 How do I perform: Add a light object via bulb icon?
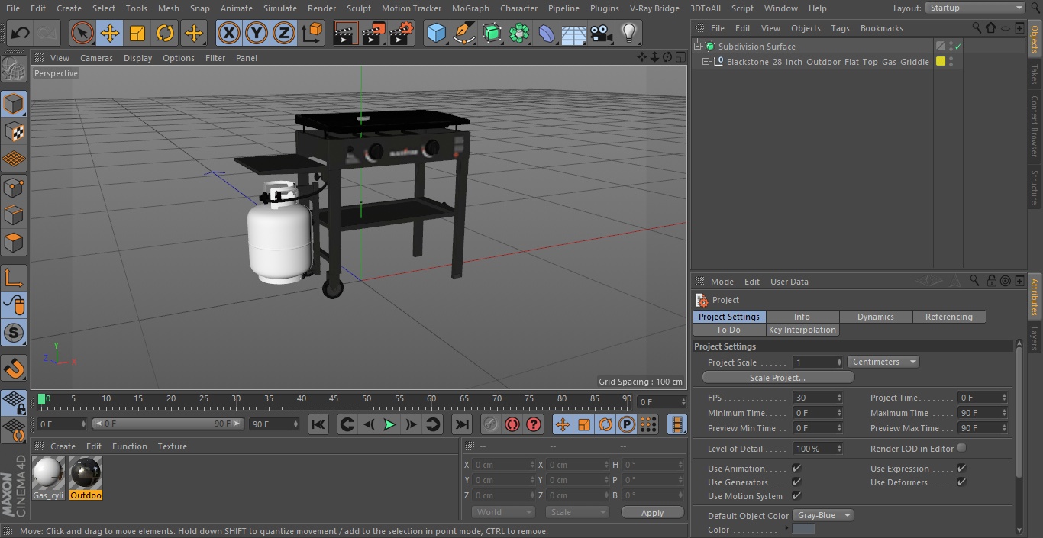coord(628,33)
